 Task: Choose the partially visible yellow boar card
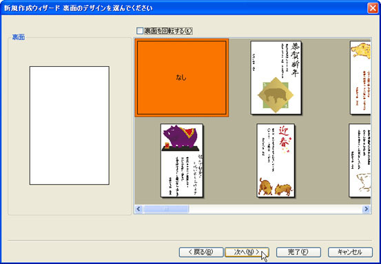(x=360, y=78)
